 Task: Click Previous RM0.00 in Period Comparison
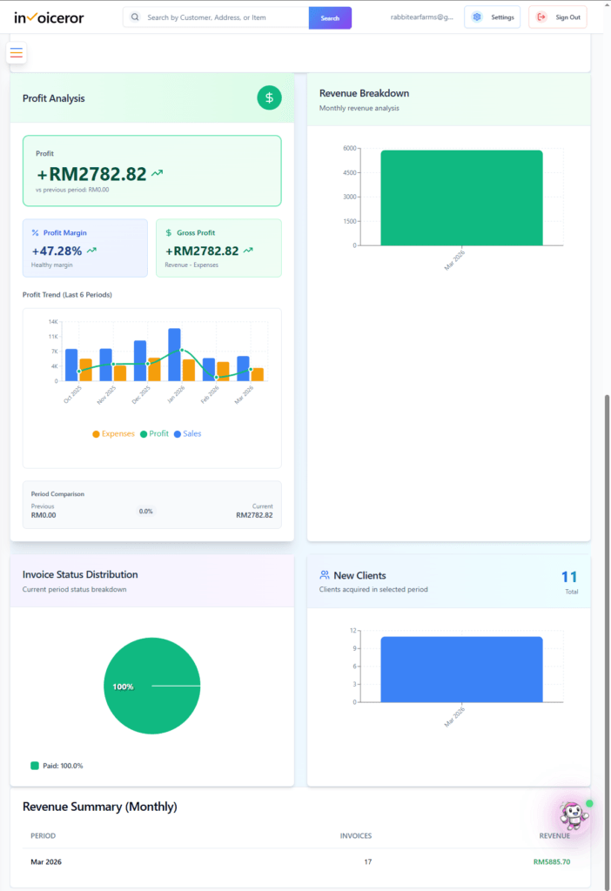coord(44,515)
